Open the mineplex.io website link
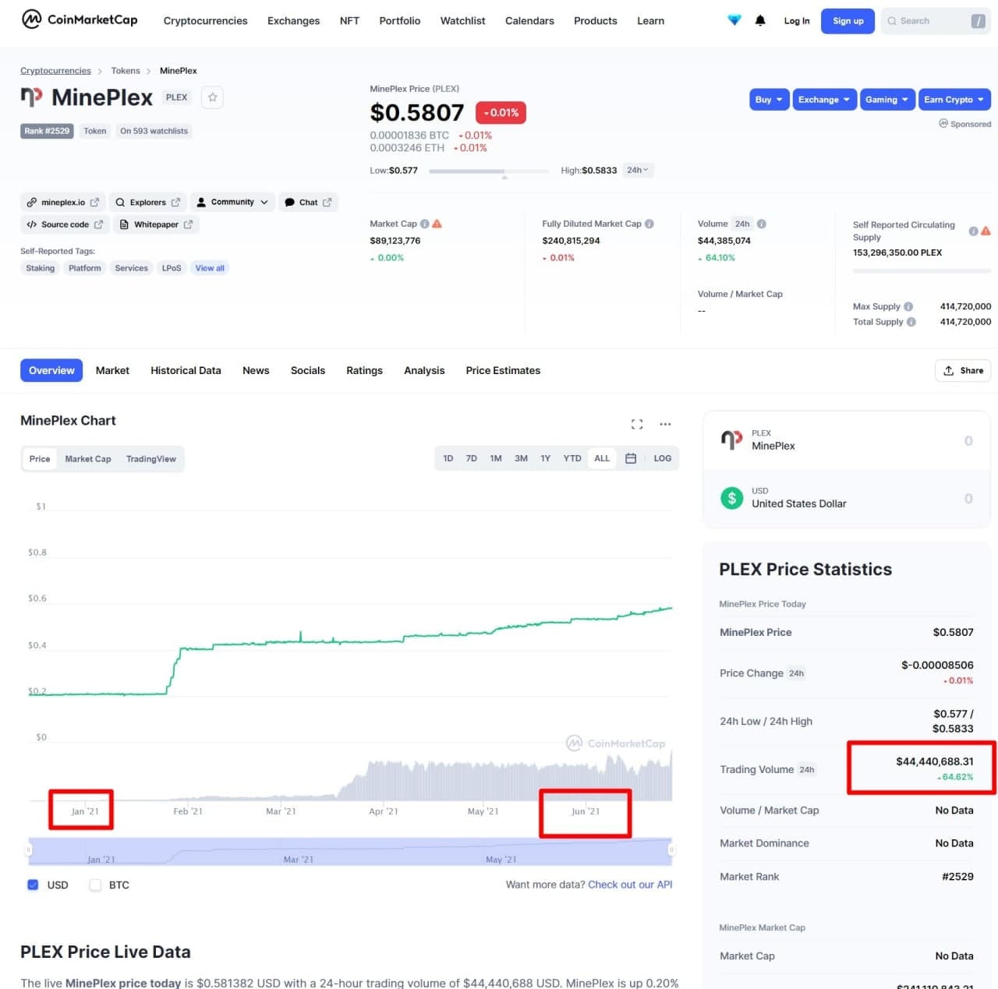This screenshot has width=998, height=989. (x=63, y=203)
